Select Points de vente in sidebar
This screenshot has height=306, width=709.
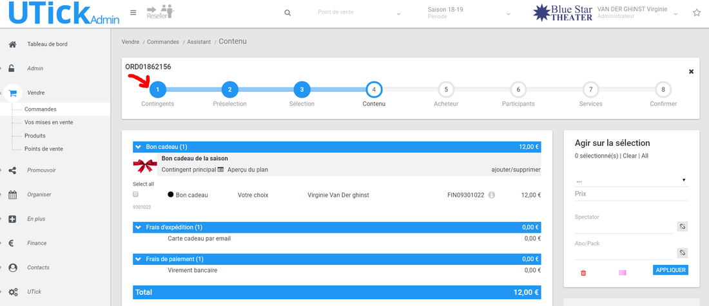pos(44,148)
